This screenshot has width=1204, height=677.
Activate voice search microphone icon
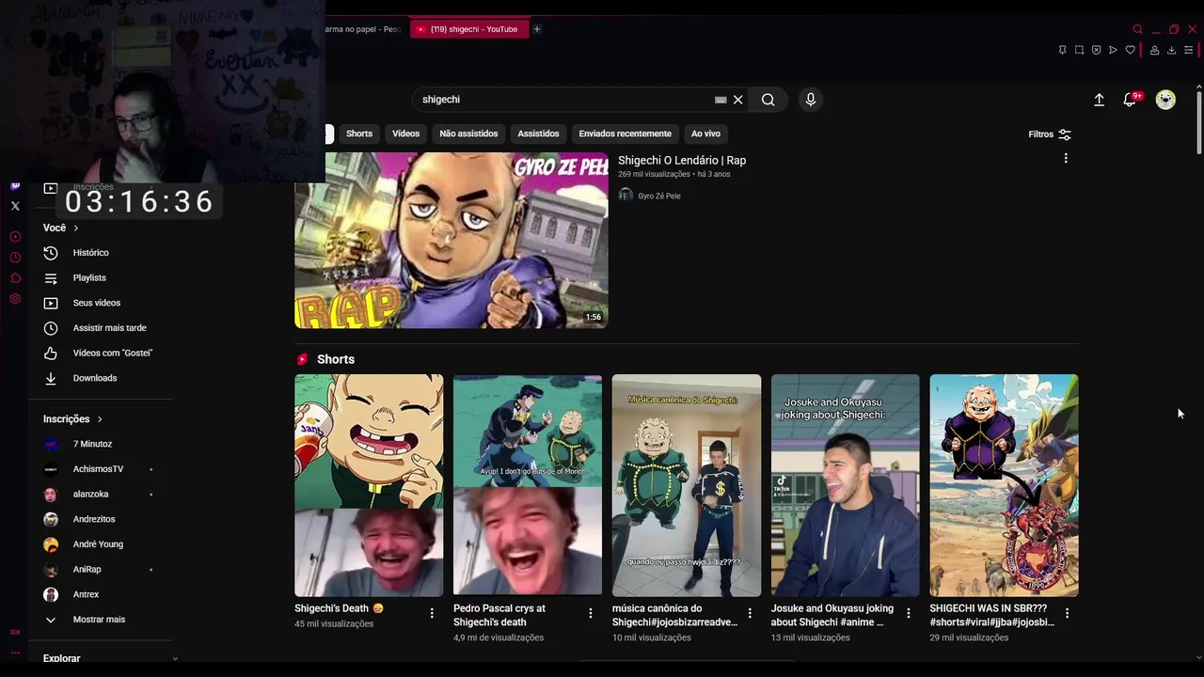point(811,100)
